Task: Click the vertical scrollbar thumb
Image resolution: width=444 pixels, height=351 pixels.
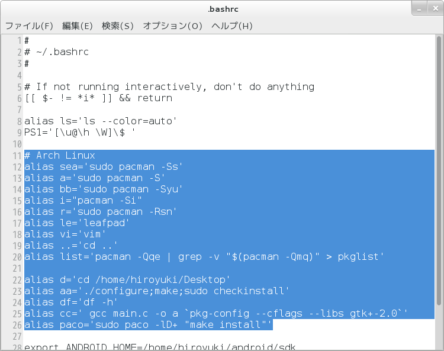Action: coord(439,171)
